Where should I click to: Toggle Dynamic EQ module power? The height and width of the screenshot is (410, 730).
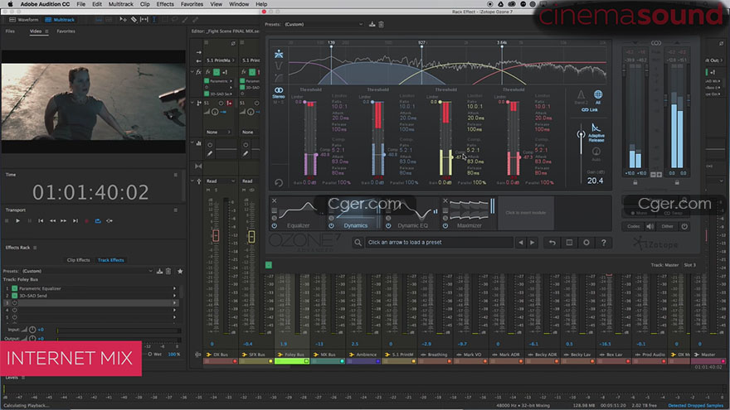click(x=388, y=225)
